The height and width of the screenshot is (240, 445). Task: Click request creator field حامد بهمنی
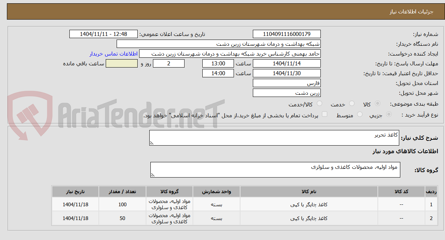(230, 54)
